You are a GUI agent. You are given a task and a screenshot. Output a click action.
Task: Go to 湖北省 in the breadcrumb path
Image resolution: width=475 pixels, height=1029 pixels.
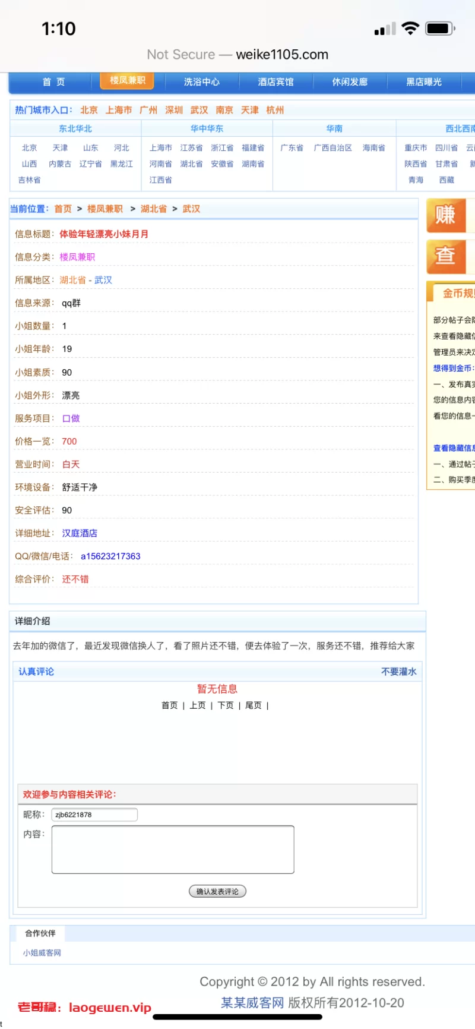tap(153, 209)
